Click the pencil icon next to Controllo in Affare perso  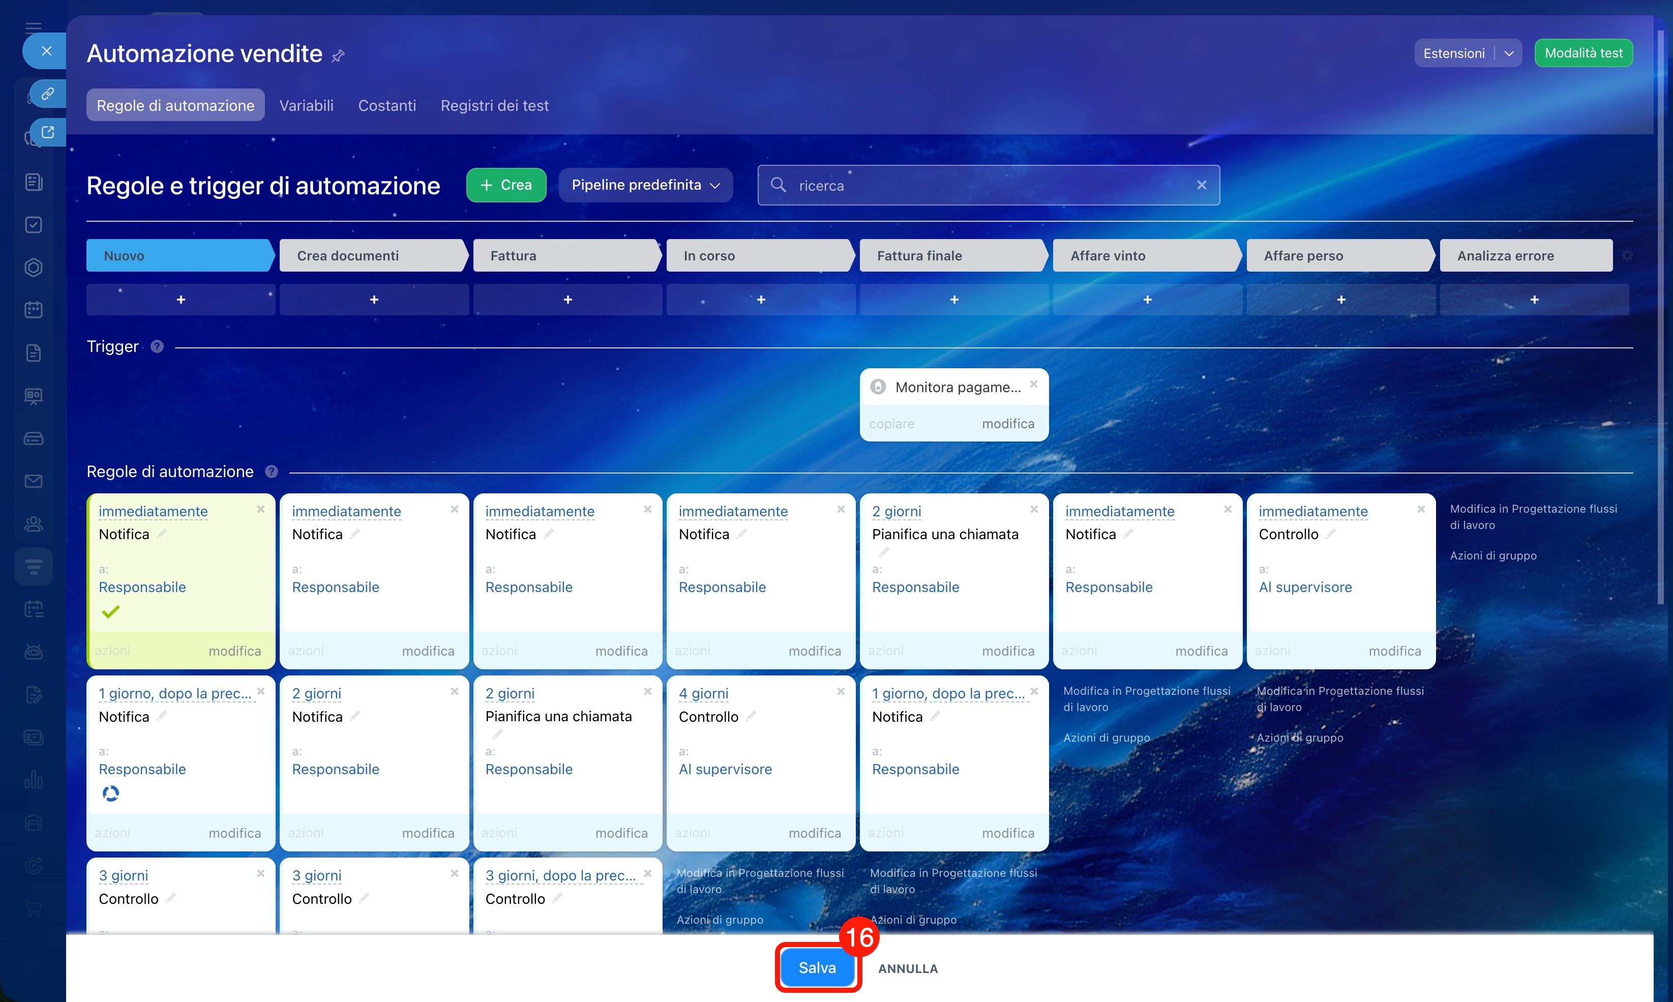coord(1330,534)
